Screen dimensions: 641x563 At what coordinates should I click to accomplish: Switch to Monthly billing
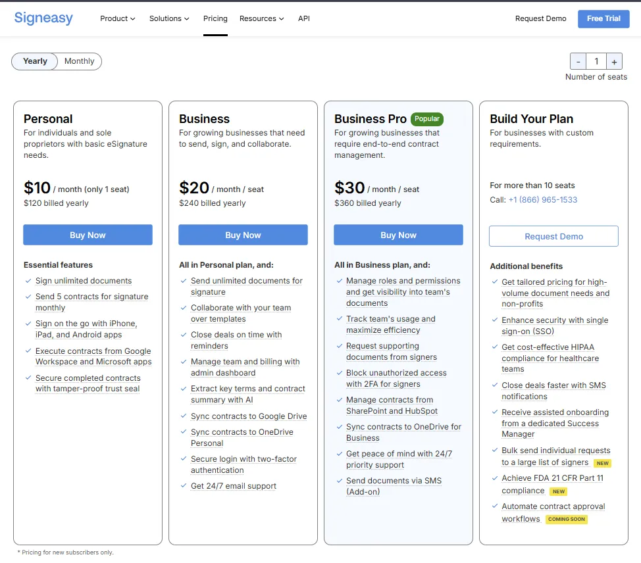pyautogui.click(x=78, y=61)
